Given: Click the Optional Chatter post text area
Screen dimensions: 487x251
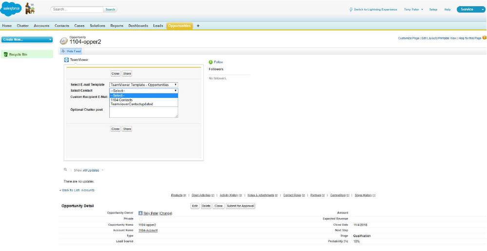Looking at the screenshot, I should [x=143, y=113].
